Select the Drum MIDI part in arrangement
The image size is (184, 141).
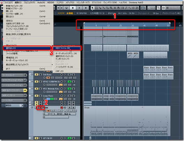(x=127, y=121)
